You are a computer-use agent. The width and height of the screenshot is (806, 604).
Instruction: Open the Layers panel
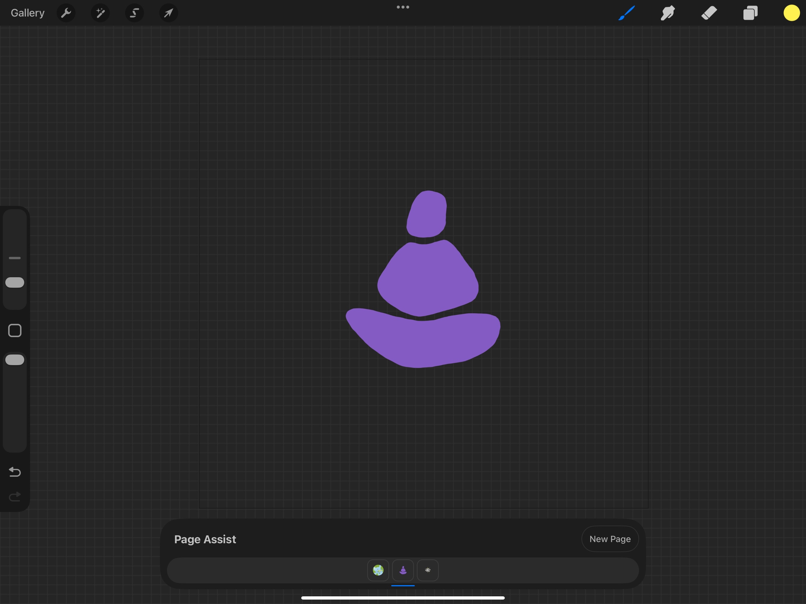point(750,13)
